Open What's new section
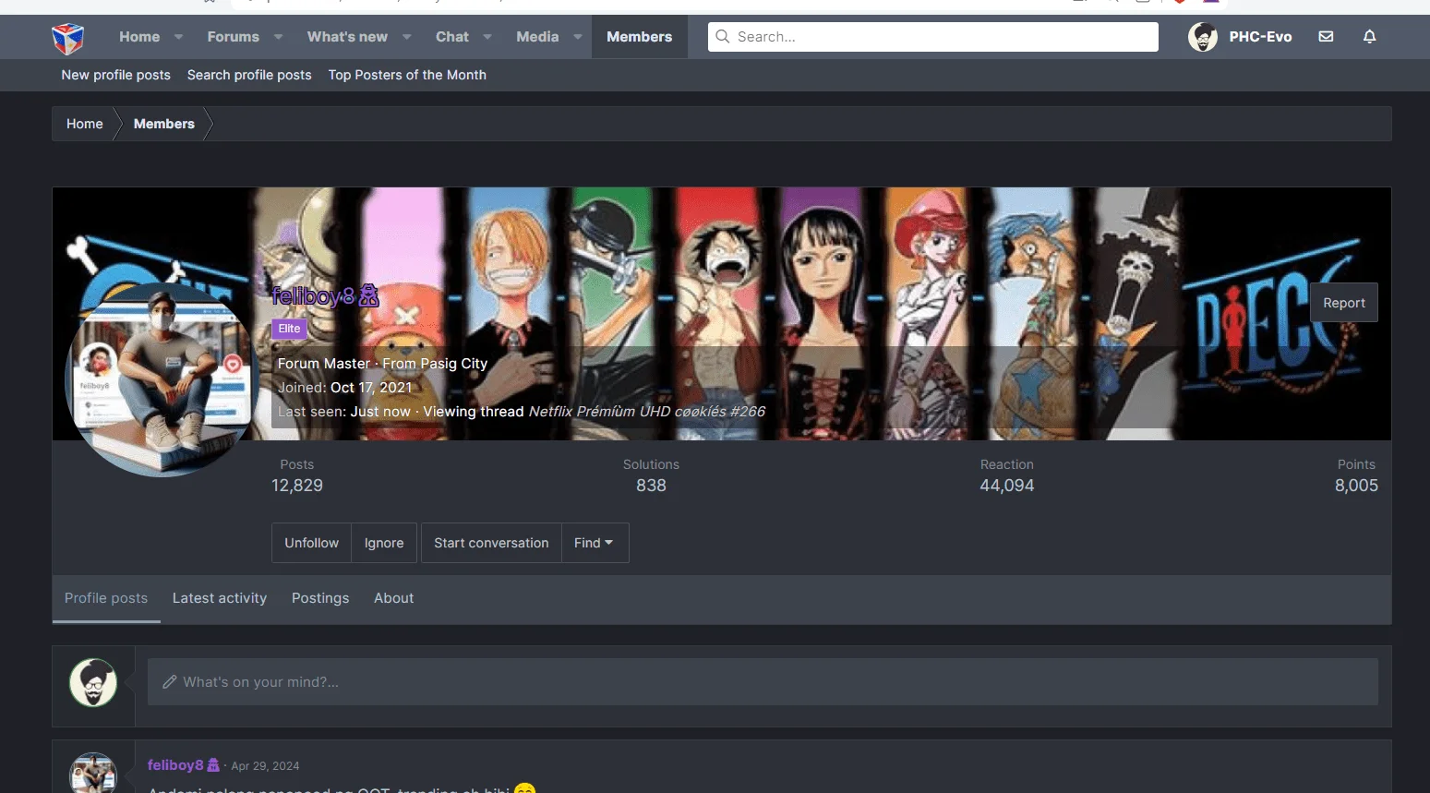 coord(347,37)
